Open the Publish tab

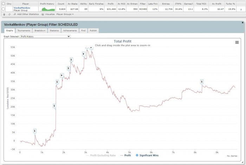(93, 31)
